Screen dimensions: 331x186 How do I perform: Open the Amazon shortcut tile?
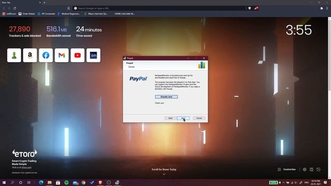[30, 55]
